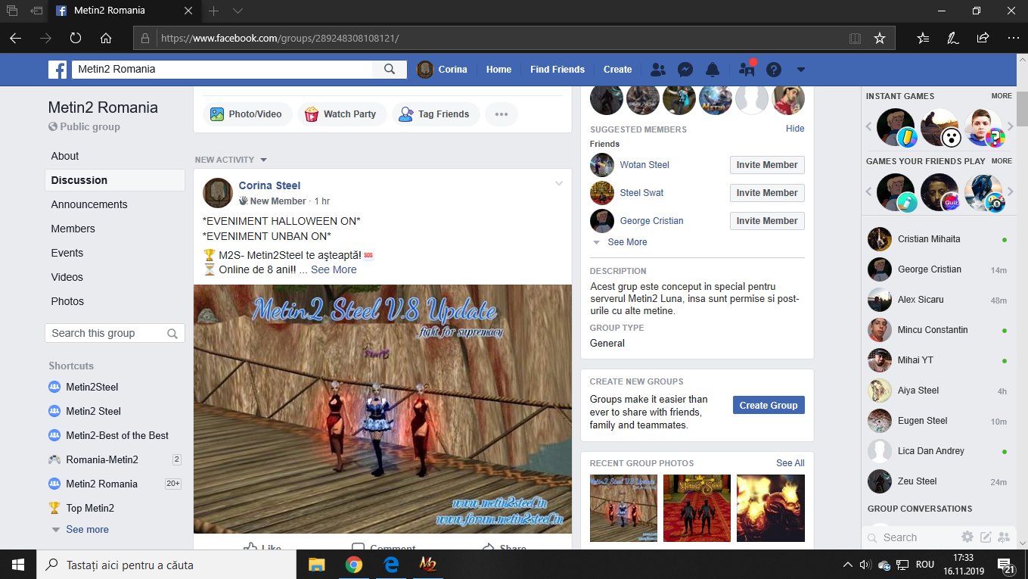Viewport: 1028px width, 579px height.
Task: Click create new group chat icon
Action: pyautogui.click(x=1004, y=537)
